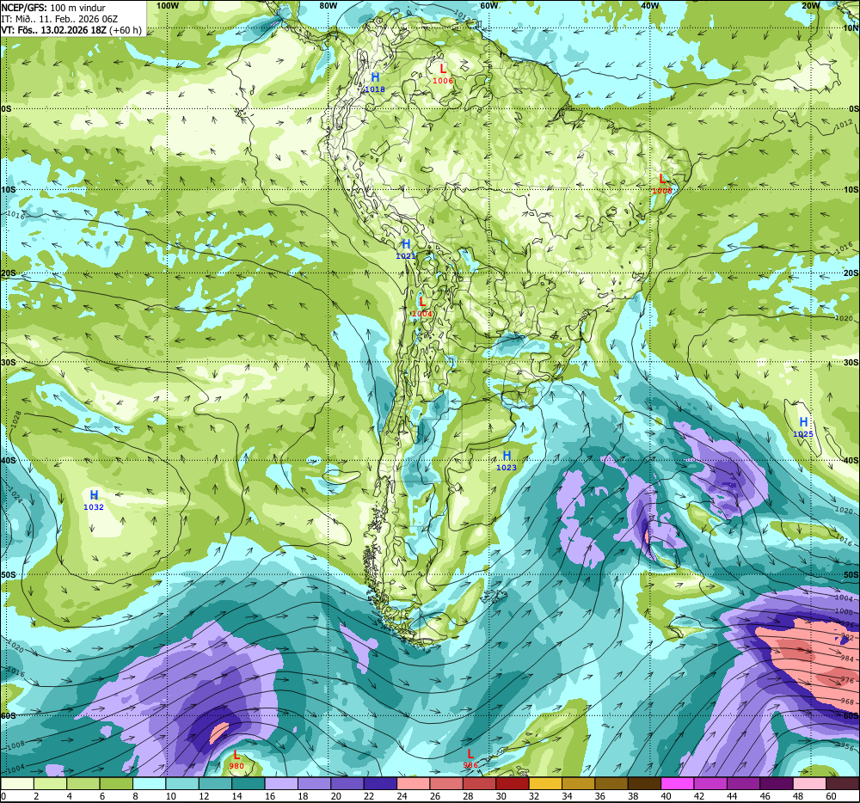Viewport: 860px width, 803px height.
Task: Click the legend value label 20
Action: click(x=335, y=796)
